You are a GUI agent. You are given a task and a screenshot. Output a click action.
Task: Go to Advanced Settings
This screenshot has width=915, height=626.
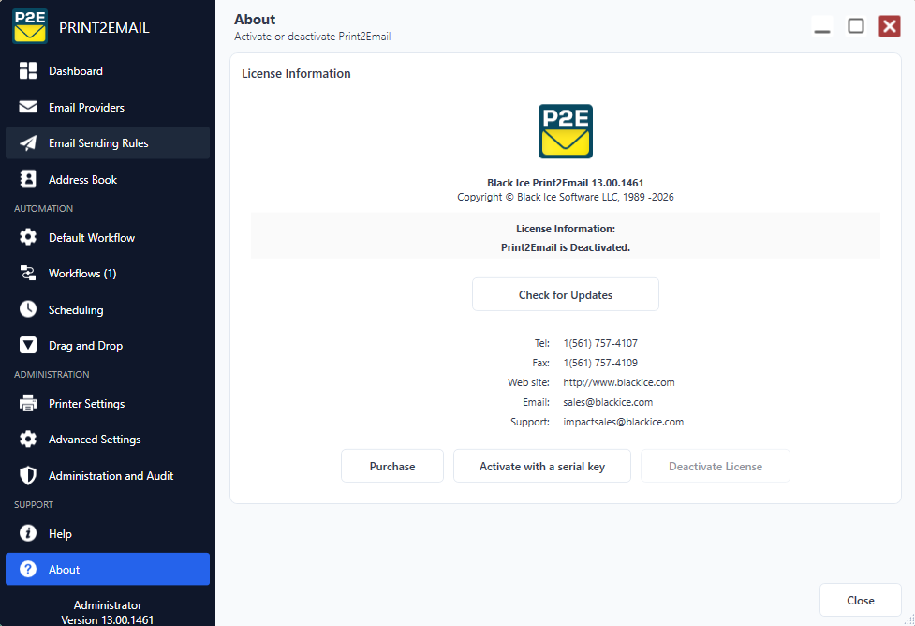tap(108, 440)
